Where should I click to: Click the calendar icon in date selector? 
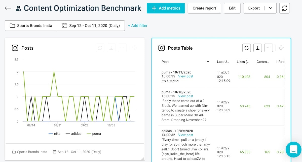coord(64,26)
